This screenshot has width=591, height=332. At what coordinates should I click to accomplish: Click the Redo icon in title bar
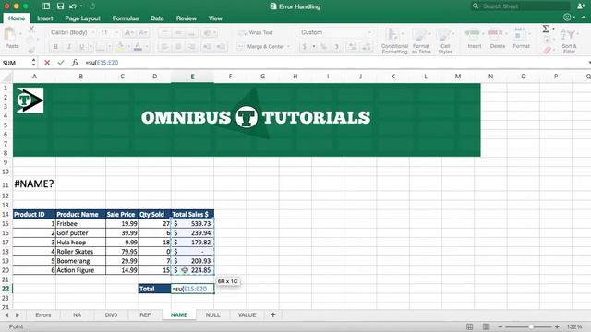(x=92, y=6)
